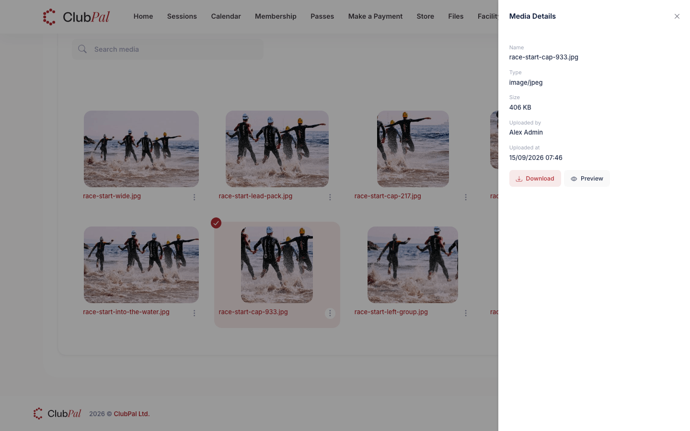Click the race-start-wide.jpg file name
Screen dimensions: 690x431
(112, 196)
